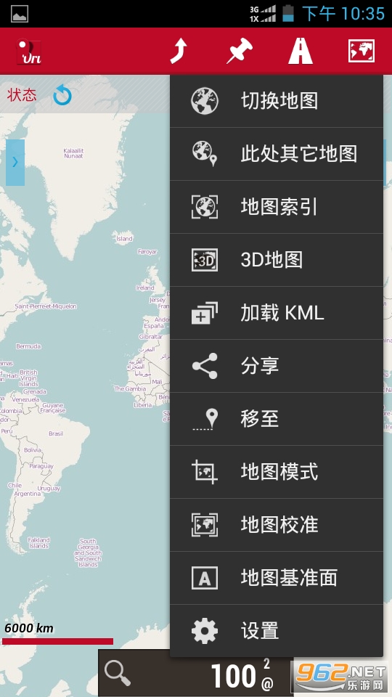Tap the Paraguay label on the map
392x697 pixels.
point(41,466)
